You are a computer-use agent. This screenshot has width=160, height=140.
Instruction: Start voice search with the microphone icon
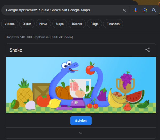(135, 10)
